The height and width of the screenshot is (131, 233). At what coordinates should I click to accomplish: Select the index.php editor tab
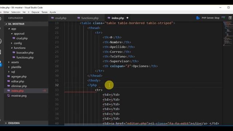point(118,18)
